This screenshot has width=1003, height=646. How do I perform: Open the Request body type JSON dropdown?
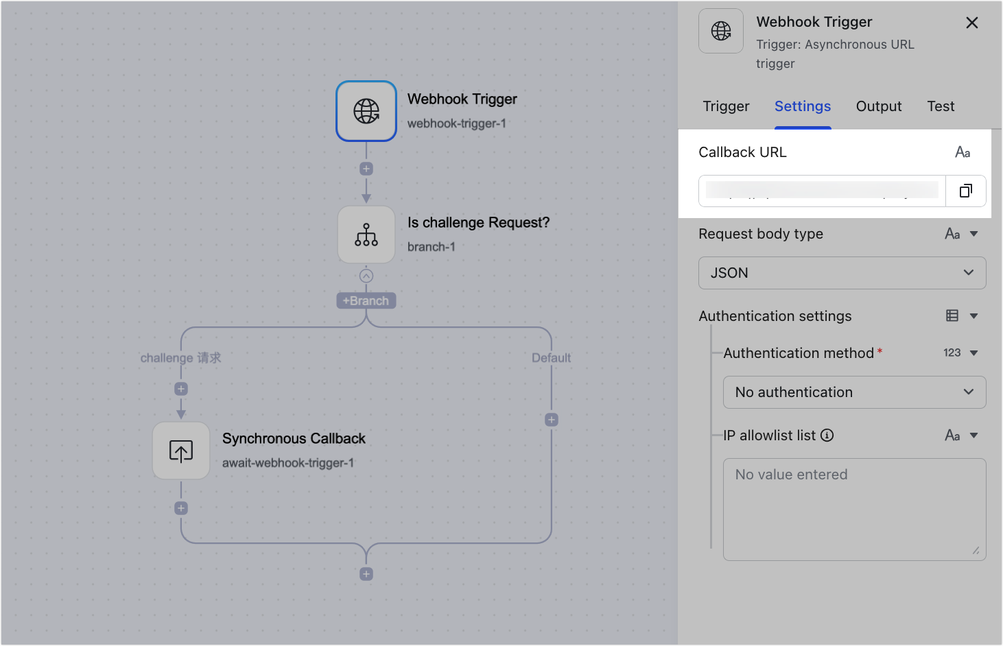tap(842, 273)
